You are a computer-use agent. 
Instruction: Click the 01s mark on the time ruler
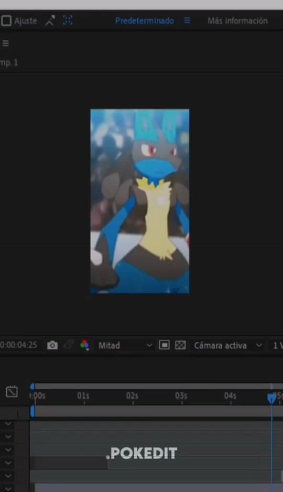click(83, 396)
